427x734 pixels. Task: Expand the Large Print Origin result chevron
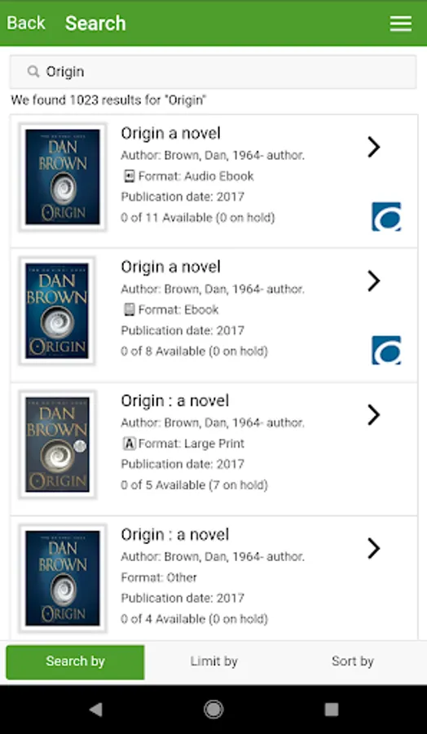[x=373, y=415]
